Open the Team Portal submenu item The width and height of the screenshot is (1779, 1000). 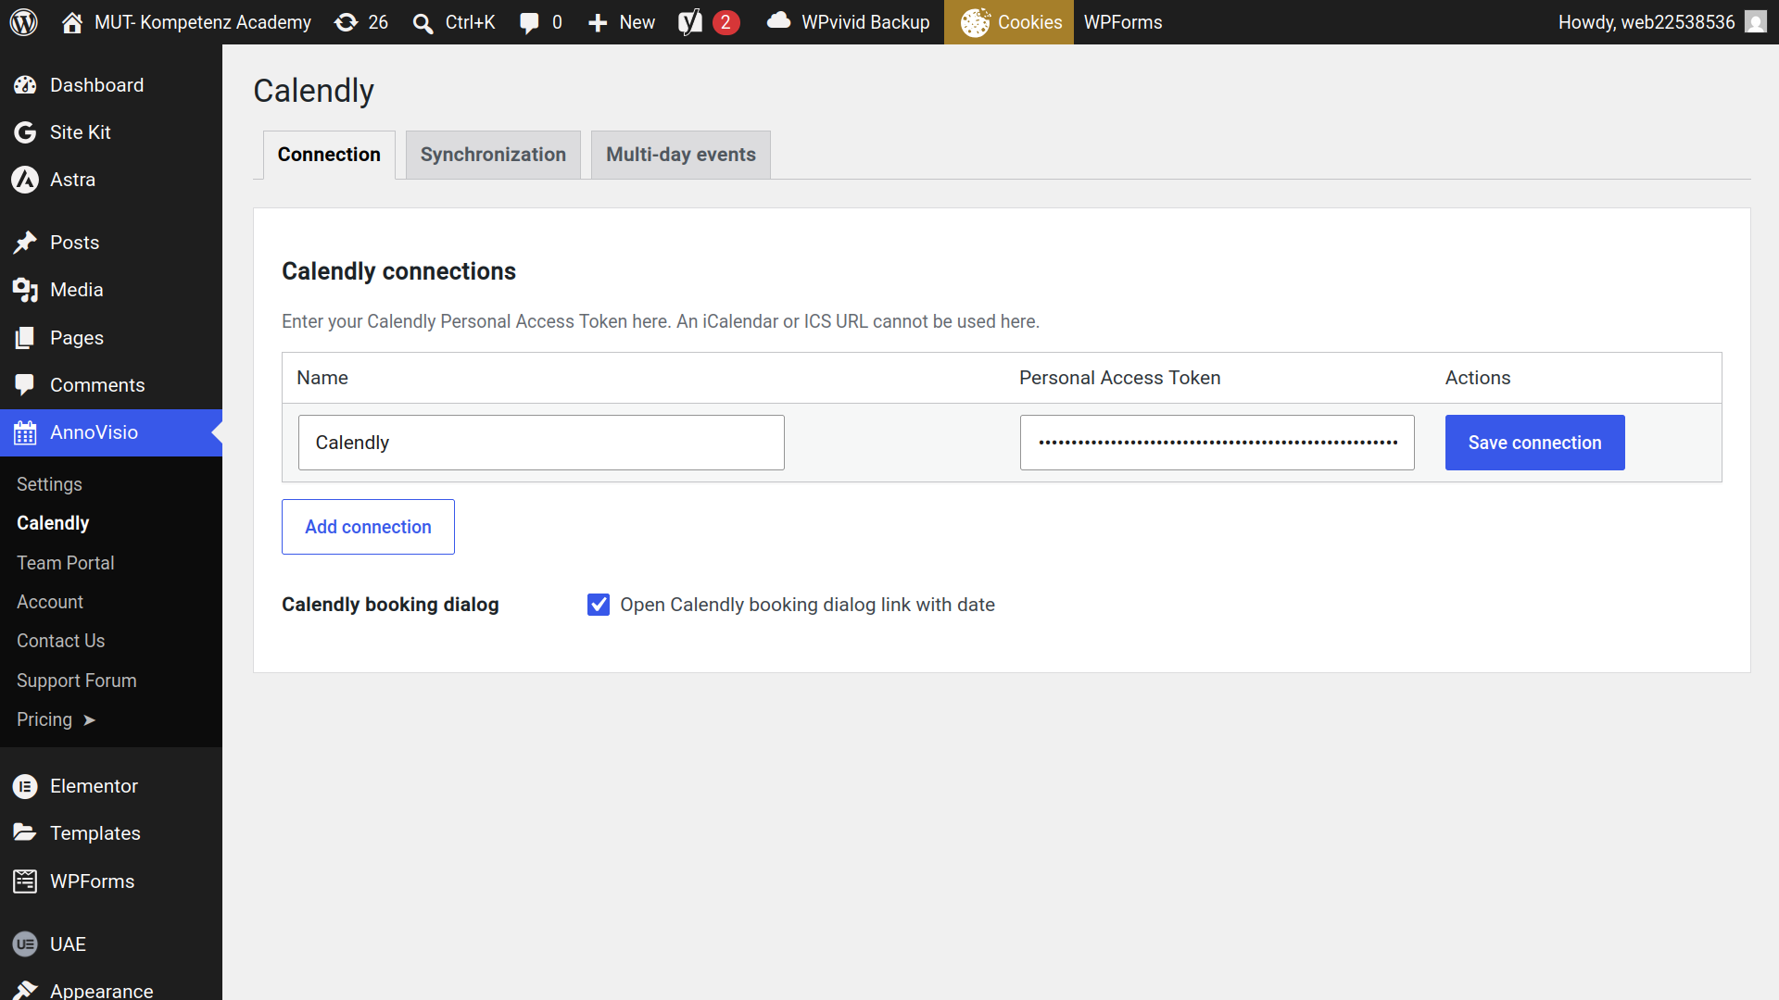(x=65, y=563)
